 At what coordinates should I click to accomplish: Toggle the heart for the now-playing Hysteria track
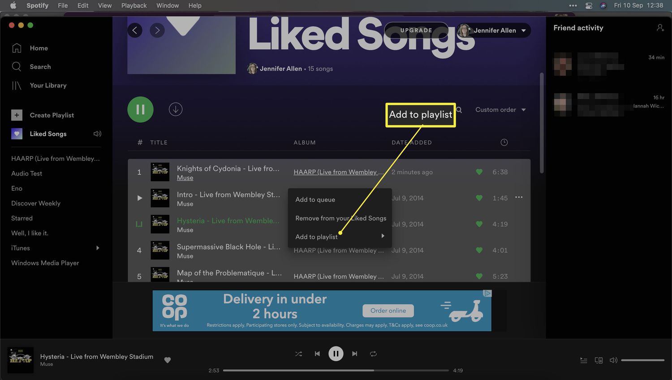tap(168, 360)
